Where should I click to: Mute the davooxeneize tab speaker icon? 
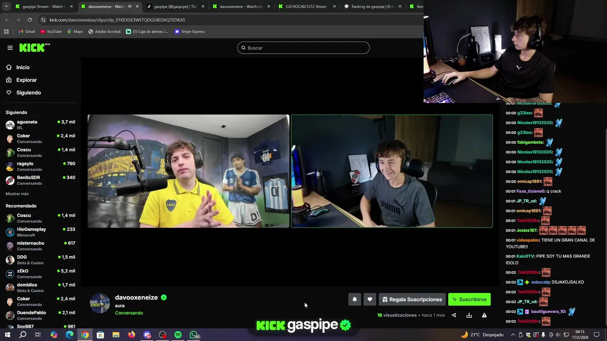click(129, 7)
